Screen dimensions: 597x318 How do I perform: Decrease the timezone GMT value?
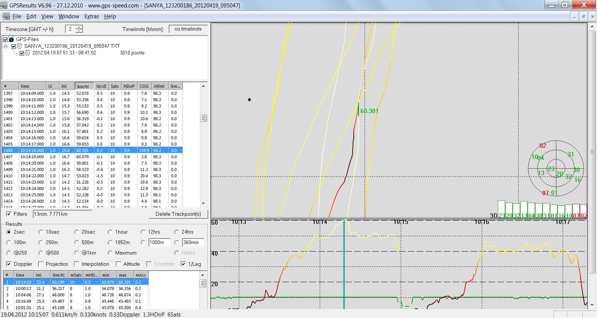(79, 31)
